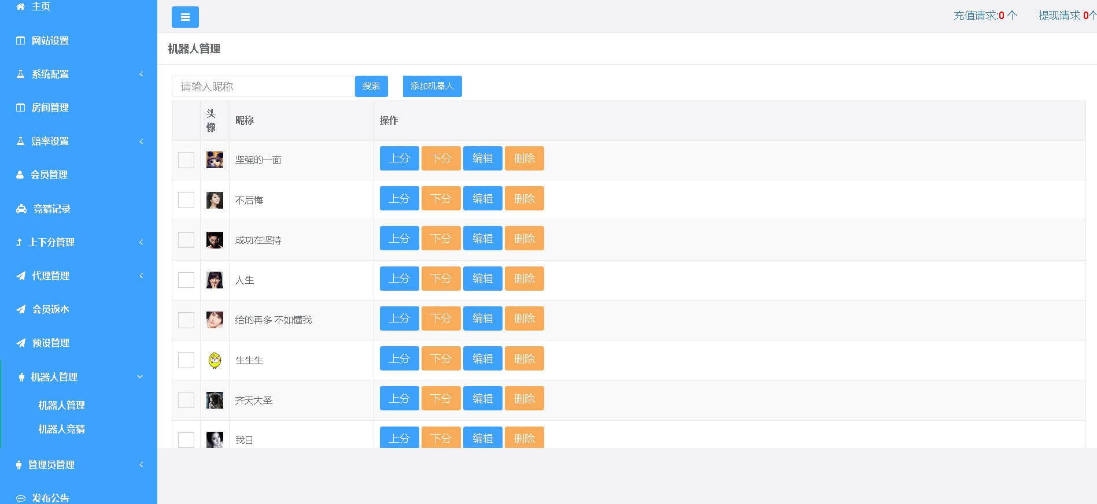Select the checkbox for robot 人生
The height and width of the screenshot is (504, 1097).
click(186, 280)
